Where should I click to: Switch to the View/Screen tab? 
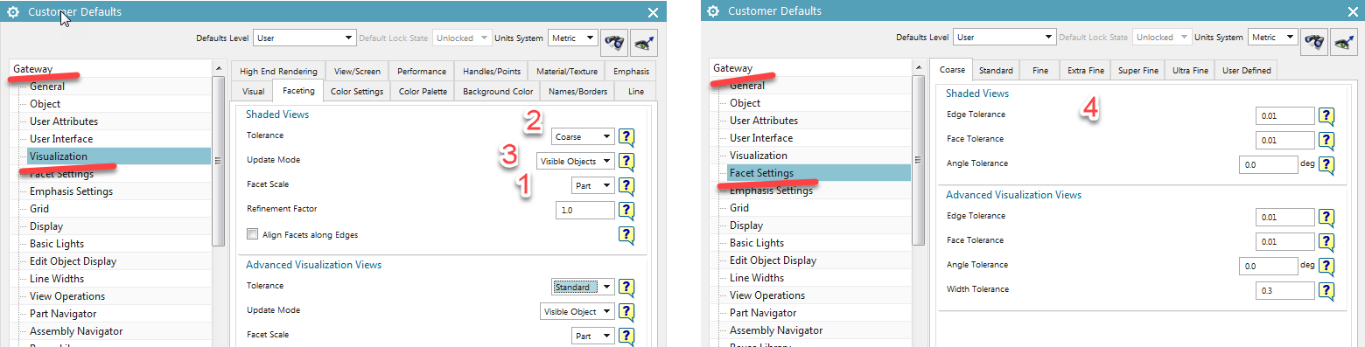point(357,71)
